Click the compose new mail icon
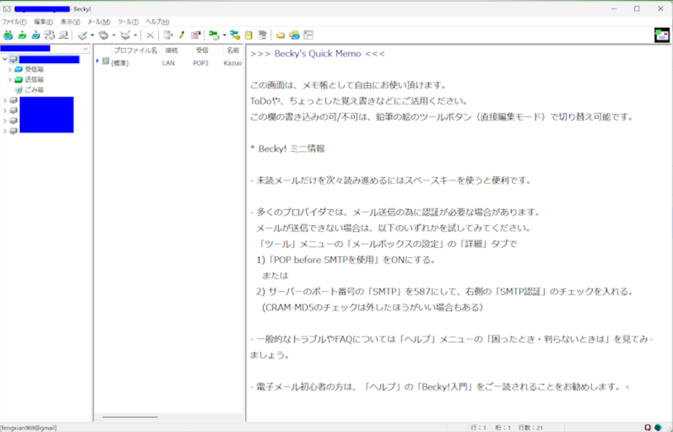 83,35
